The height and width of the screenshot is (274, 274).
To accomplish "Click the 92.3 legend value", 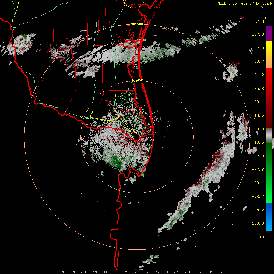I will 259,48.
